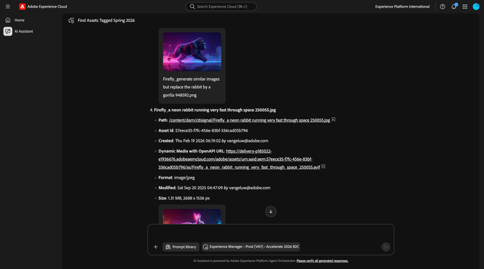
Task: Open the /content/dam/citisignal path link
Action: click(249, 121)
